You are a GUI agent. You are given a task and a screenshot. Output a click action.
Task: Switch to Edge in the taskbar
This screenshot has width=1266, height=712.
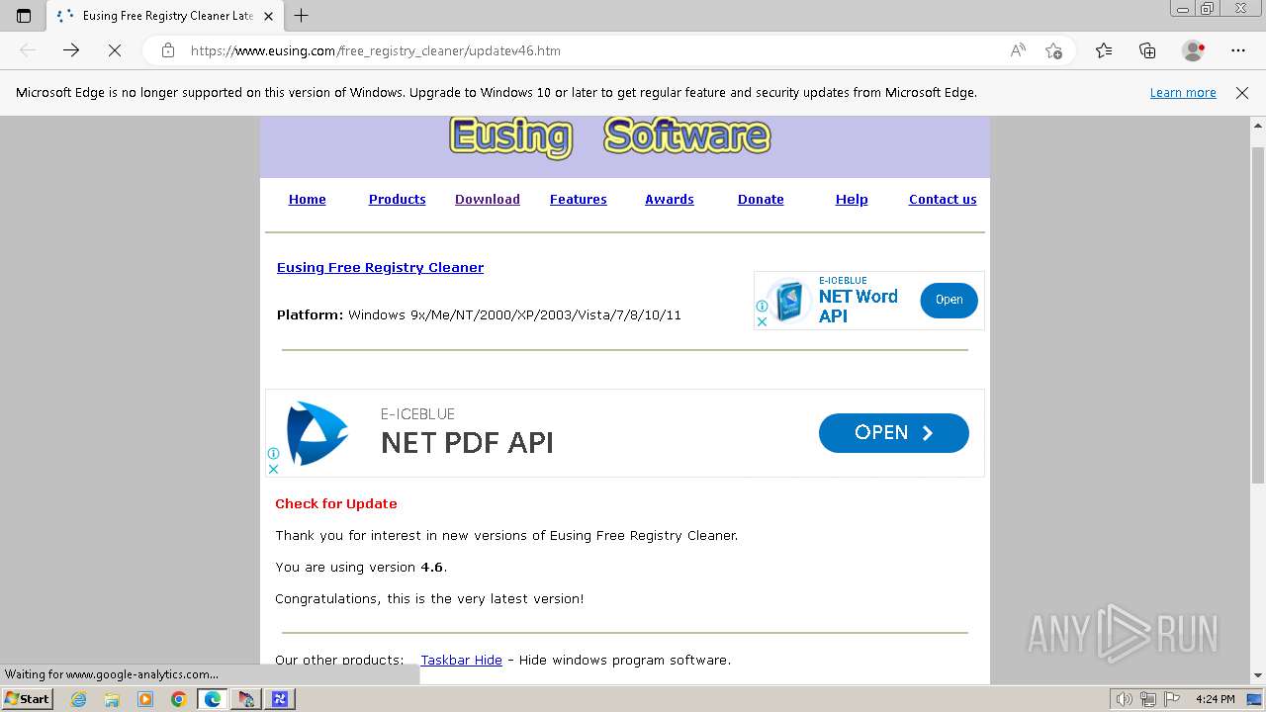[x=213, y=699]
